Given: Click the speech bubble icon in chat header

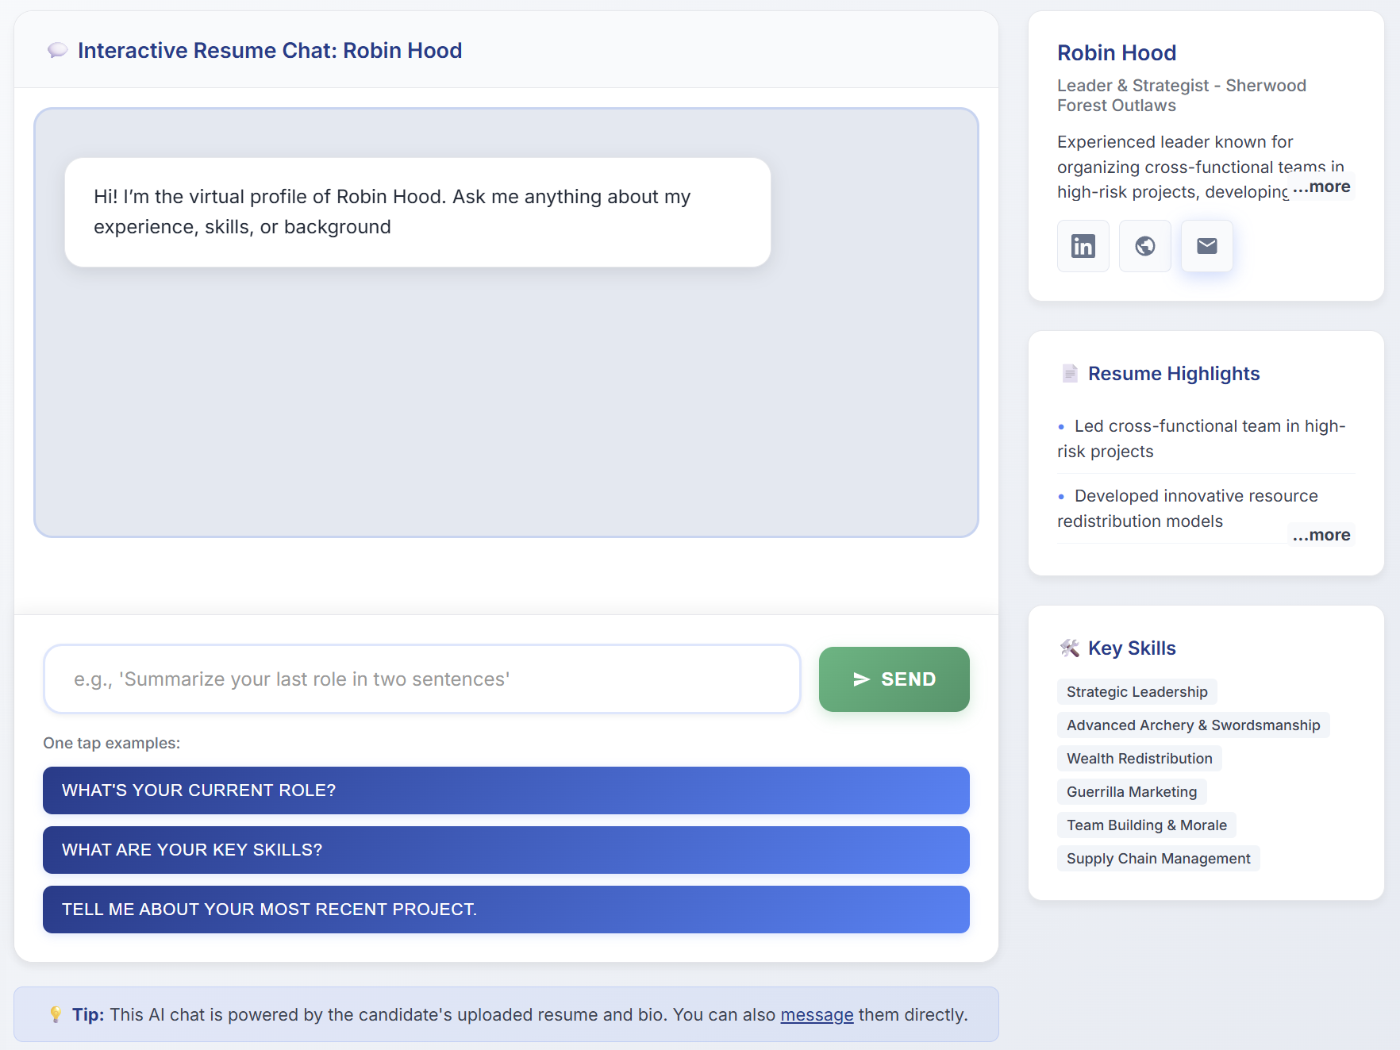Looking at the screenshot, I should click(x=57, y=51).
